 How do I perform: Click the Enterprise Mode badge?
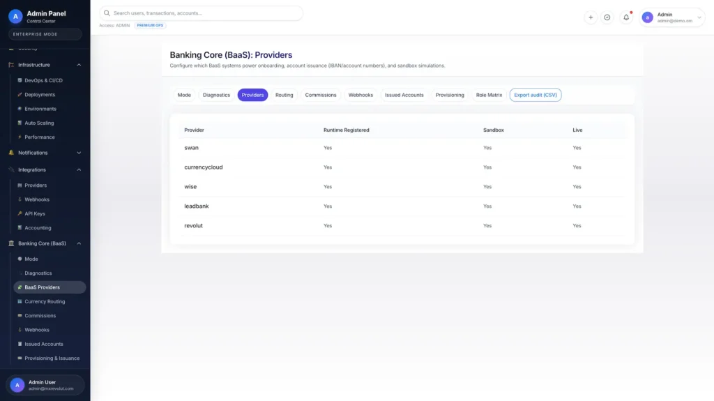coord(45,34)
